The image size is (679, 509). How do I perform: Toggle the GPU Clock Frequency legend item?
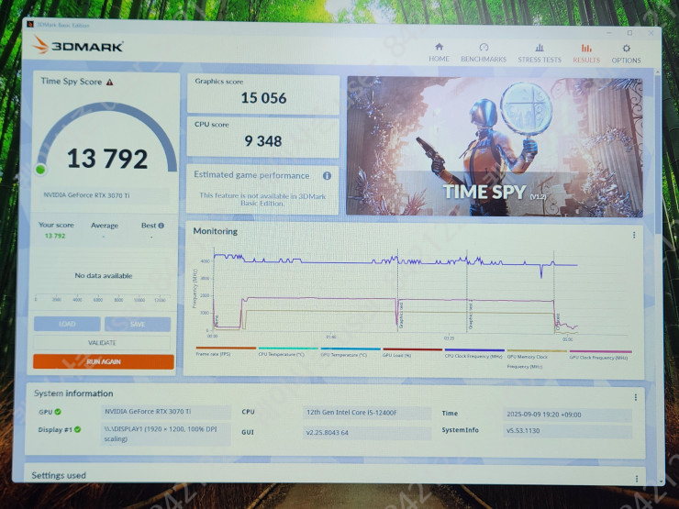[600, 355]
